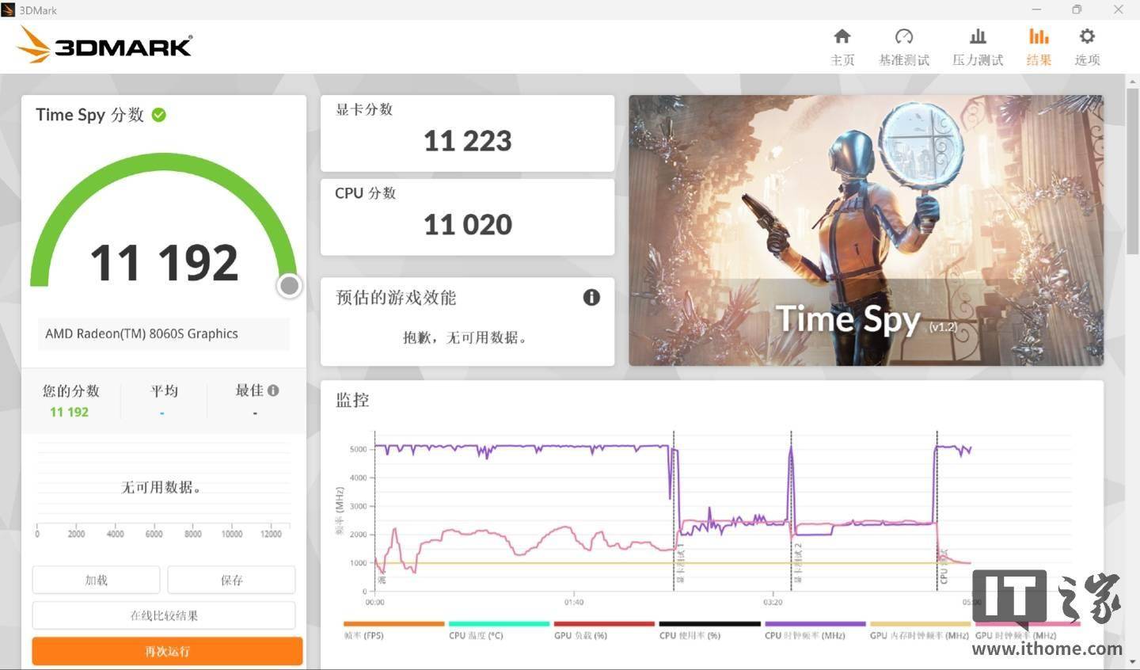Click orange 再次运行 run again button
This screenshot has width=1140, height=670.
(x=167, y=651)
